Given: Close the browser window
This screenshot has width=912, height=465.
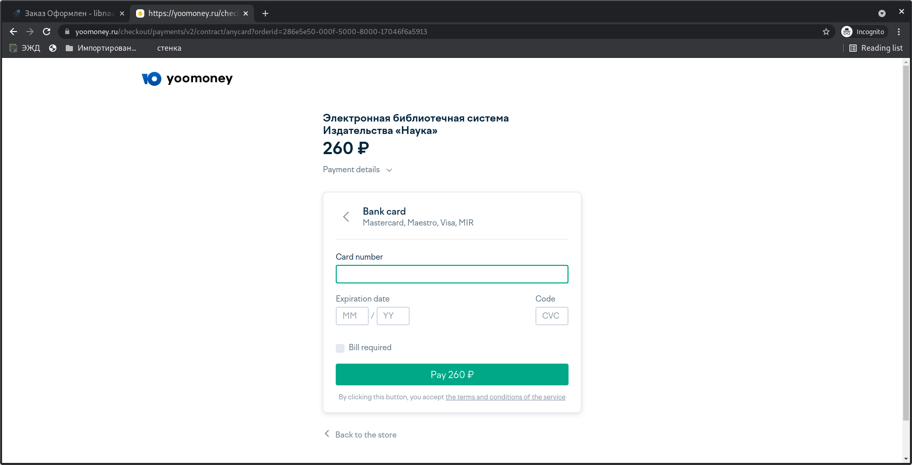Looking at the screenshot, I should coord(902,11).
